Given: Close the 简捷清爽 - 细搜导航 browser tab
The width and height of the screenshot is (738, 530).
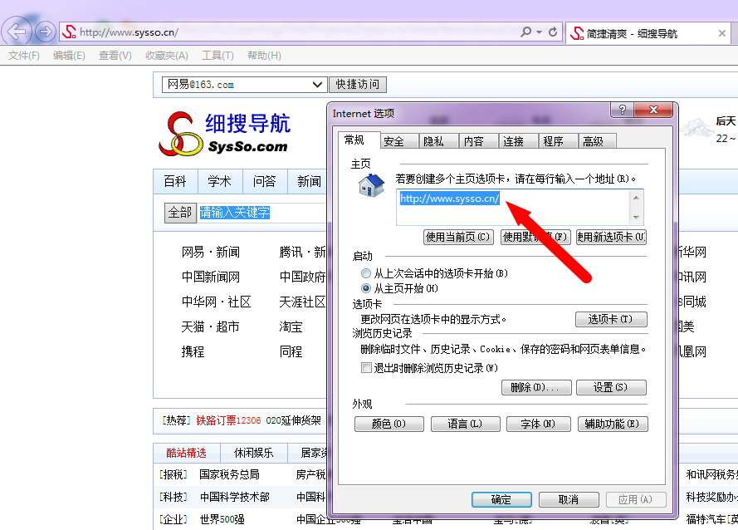Looking at the screenshot, I should coord(722,33).
